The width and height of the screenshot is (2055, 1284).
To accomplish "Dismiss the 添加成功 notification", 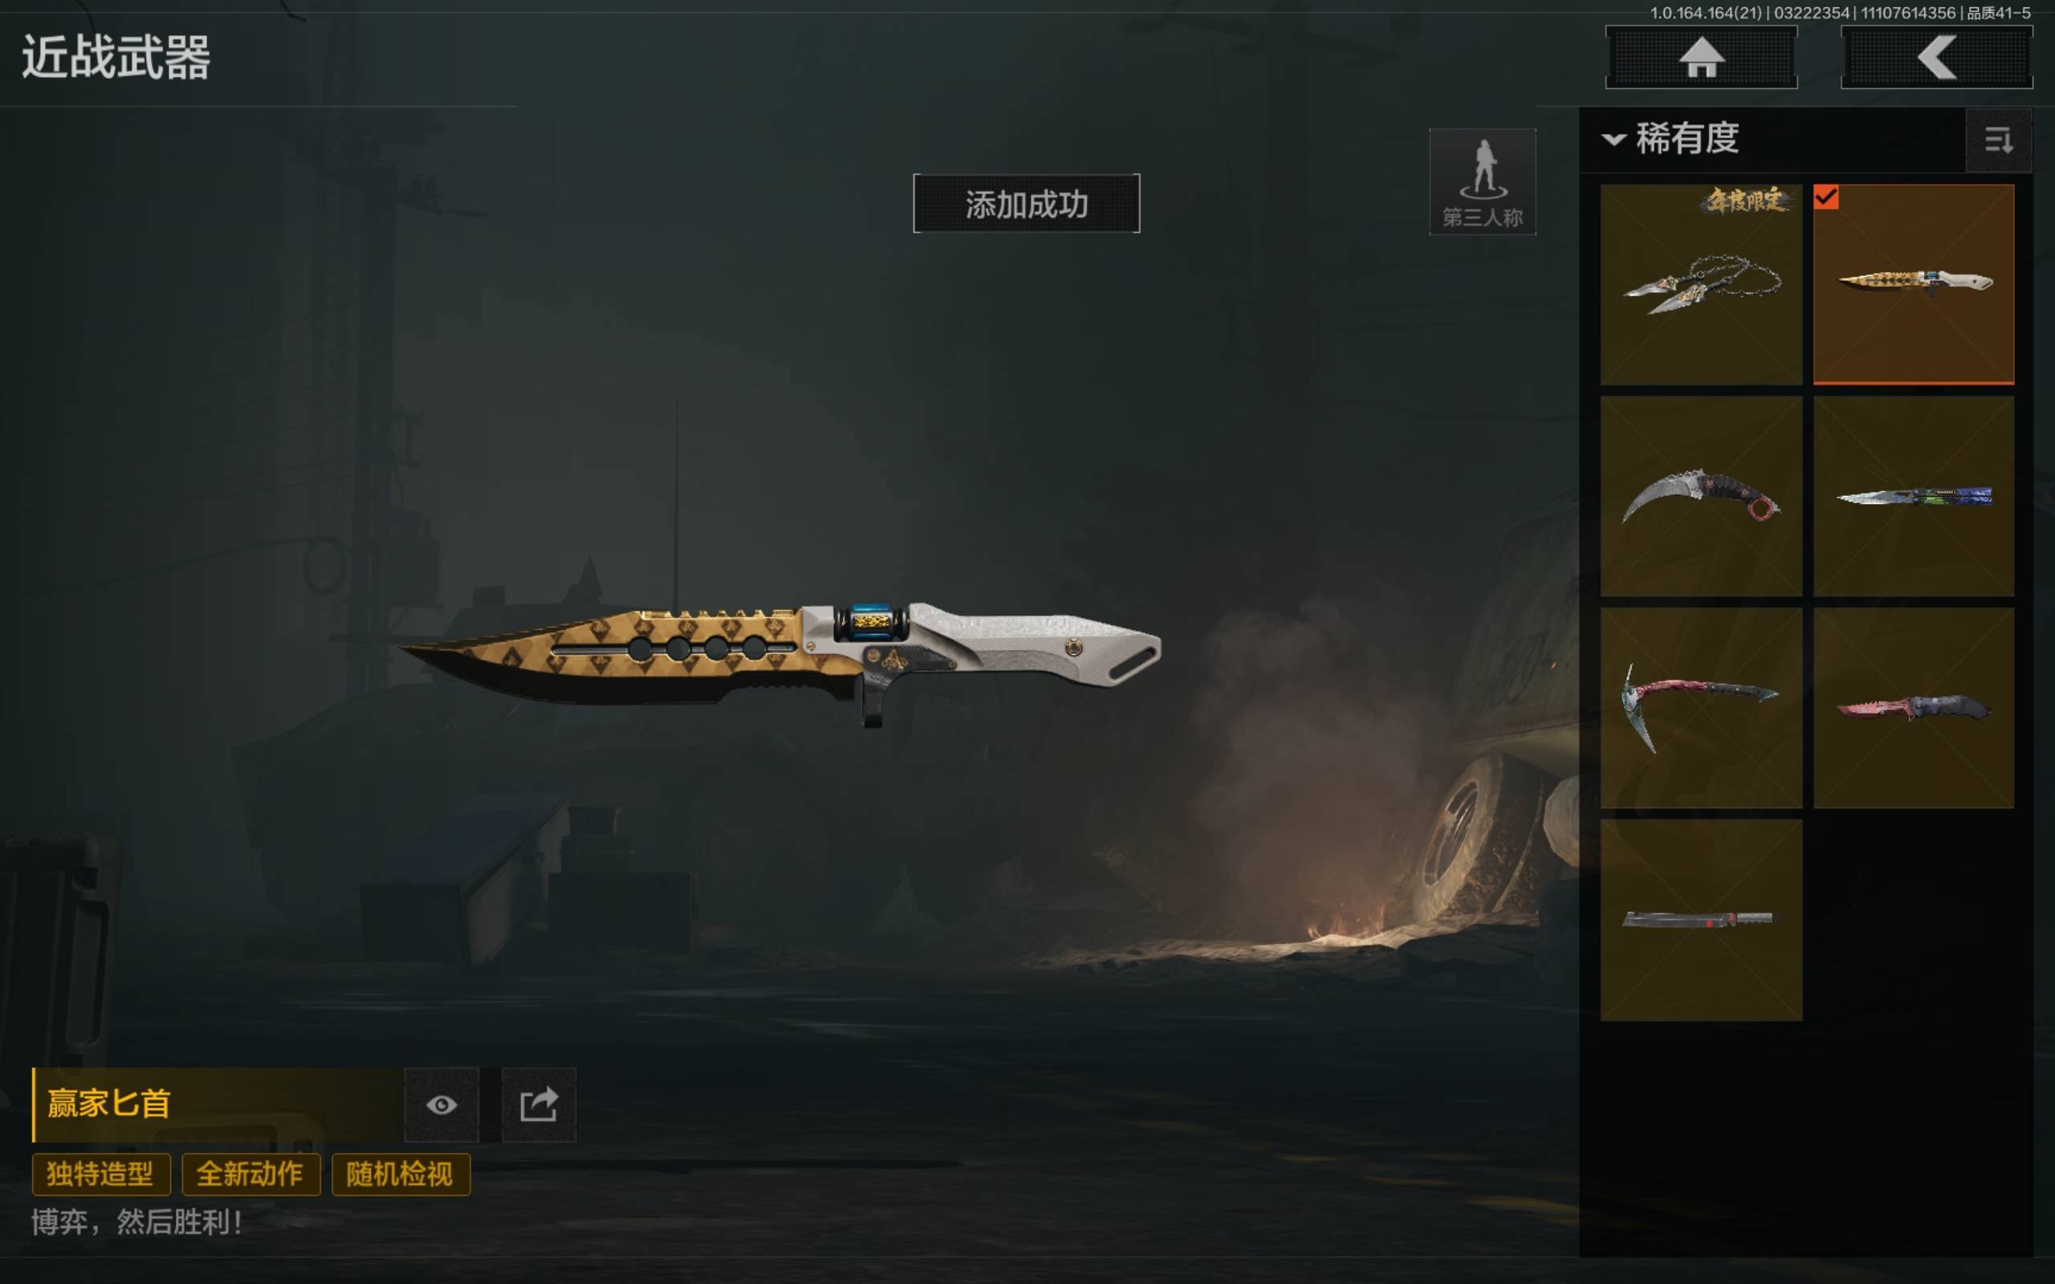I will point(1027,204).
